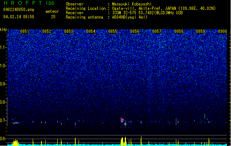Click the 0900 time marker
This screenshot has width=231, height=146.
223,31
